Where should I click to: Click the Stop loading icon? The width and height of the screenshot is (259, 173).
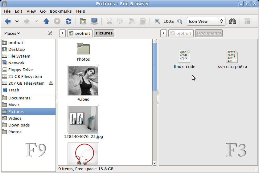(57, 21)
